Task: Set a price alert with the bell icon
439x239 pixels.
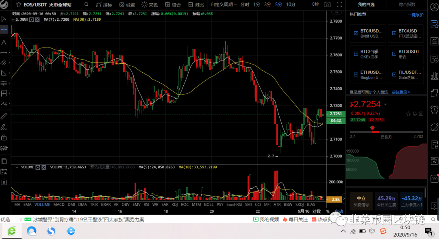Action: pyautogui.click(x=415, y=114)
